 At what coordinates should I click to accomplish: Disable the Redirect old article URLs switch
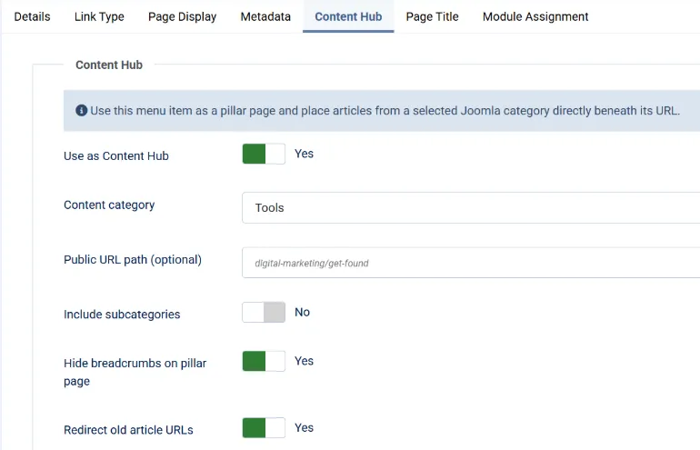click(x=264, y=428)
